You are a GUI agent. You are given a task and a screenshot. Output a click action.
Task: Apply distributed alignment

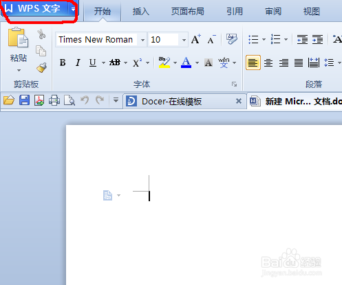click(x=314, y=62)
